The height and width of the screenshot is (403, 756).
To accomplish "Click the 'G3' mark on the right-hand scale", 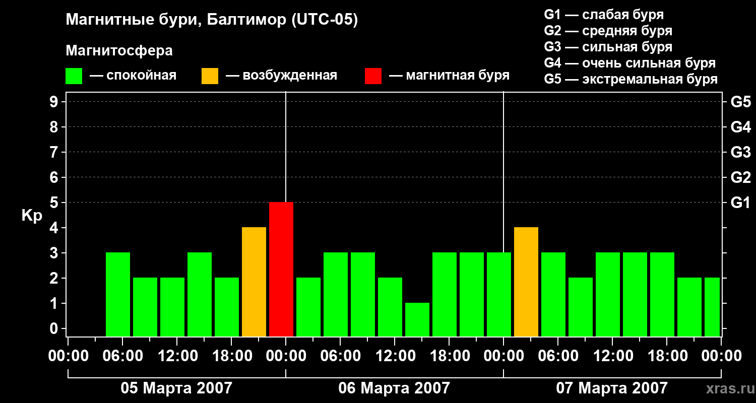I will pos(741,152).
